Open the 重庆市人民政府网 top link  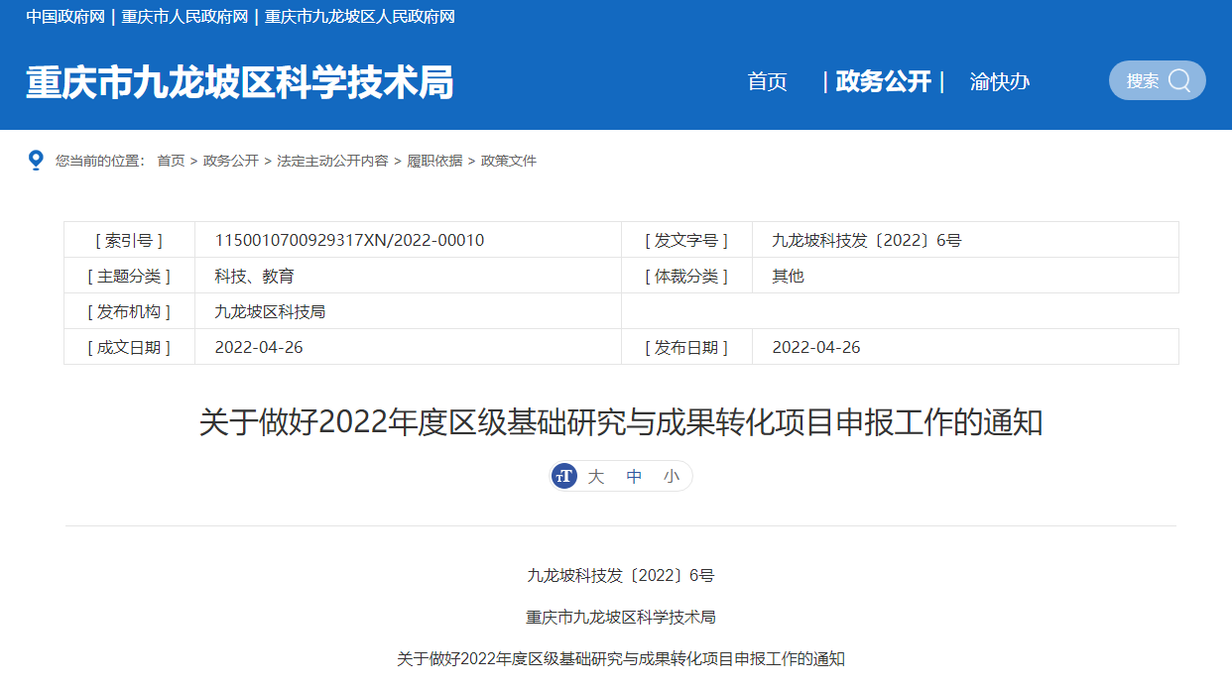coord(185,17)
